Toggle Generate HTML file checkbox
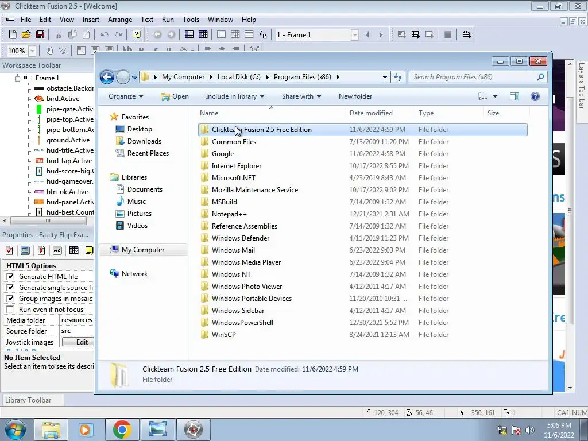The height and width of the screenshot is (441, 588). tap(10, 276)
